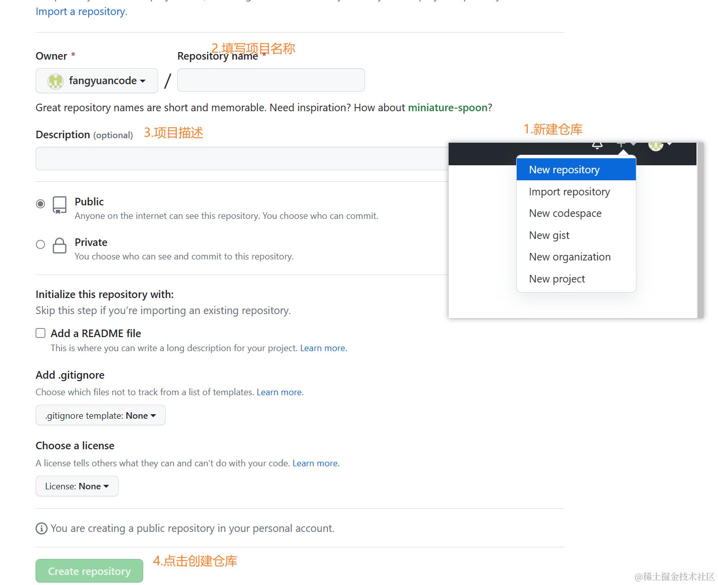Screen dimensions: 718x585
Task: Select the Private radio button
Action: click(x=41, y=244)
